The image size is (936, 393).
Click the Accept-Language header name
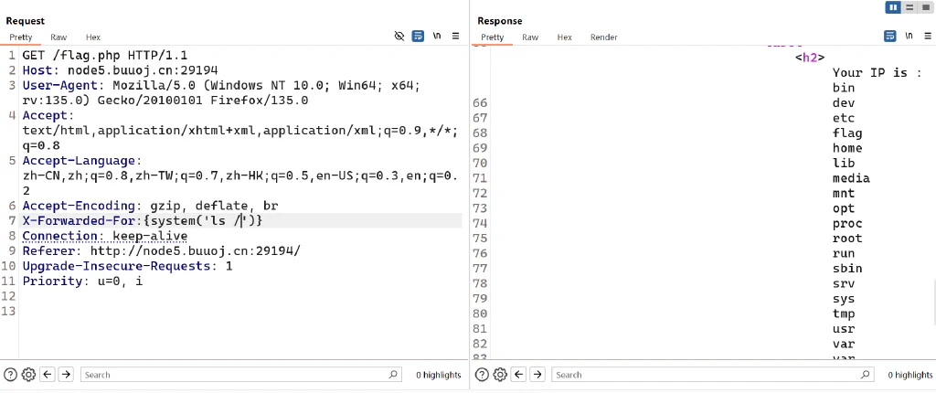point(79,161)
